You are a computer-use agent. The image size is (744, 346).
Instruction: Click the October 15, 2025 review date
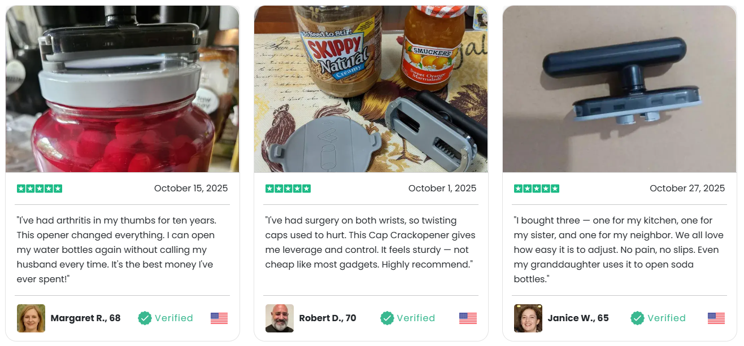[191, 189]
